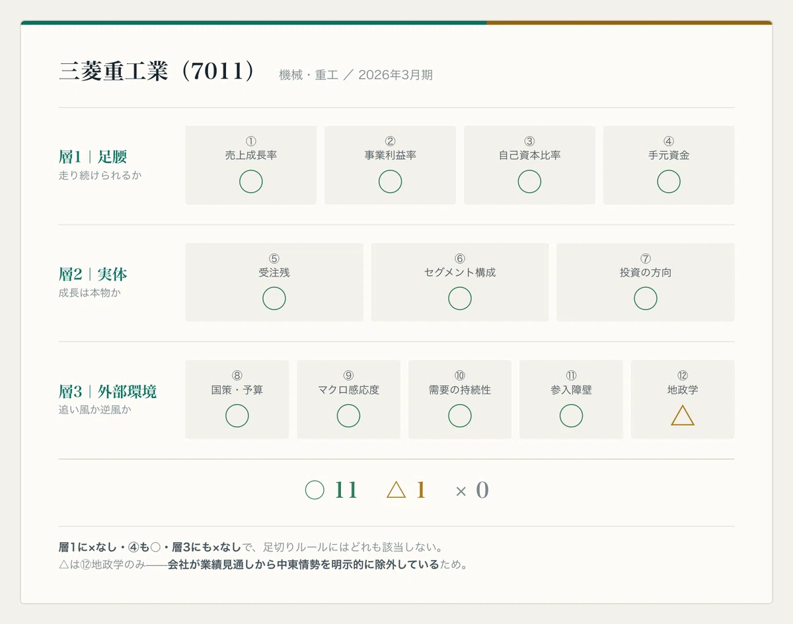Select the 手元資金 label
The image size is (793, 624).
point(669,155)
